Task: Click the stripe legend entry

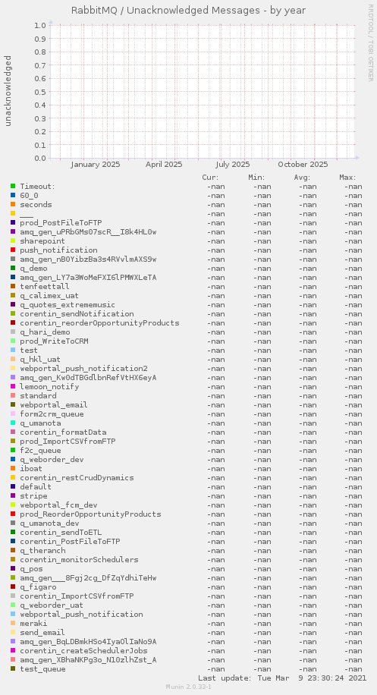Action: [33, 495]
